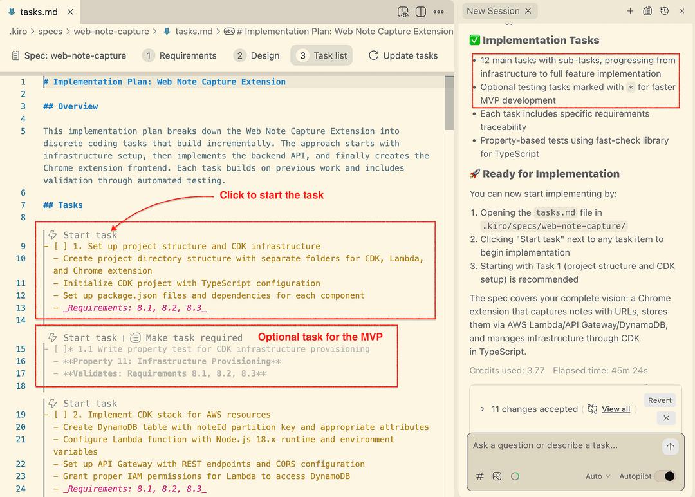
Task: Start task 2 Implement CDK stack
Action: 90,404
